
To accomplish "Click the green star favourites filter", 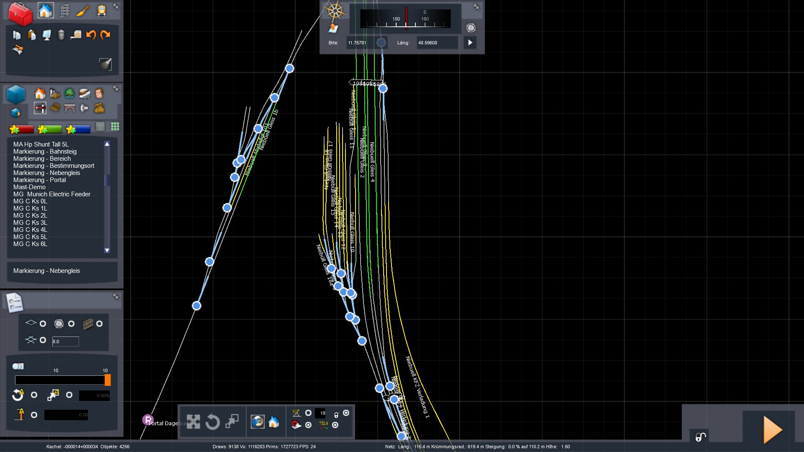I will click(49, 129).
